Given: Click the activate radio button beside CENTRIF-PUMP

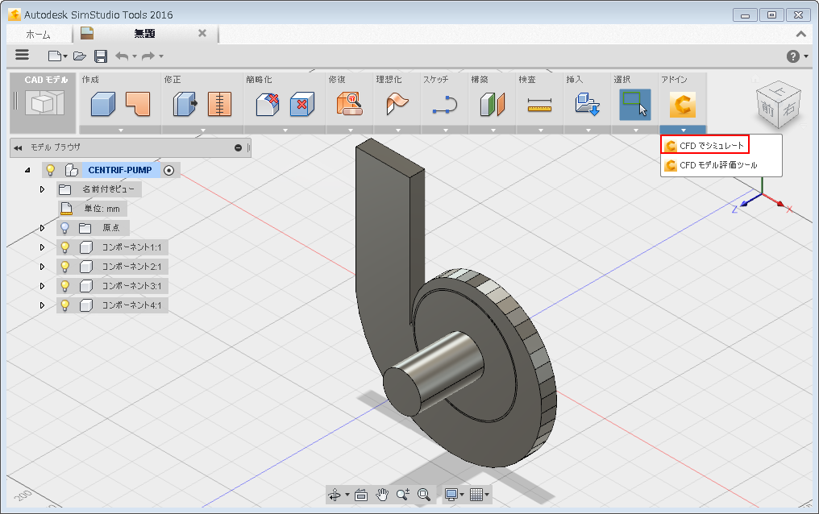Looking at the screenshot, I should (x=168, y=170).
